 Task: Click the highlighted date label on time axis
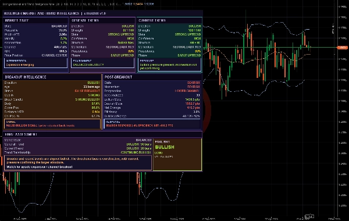point(309,216)
